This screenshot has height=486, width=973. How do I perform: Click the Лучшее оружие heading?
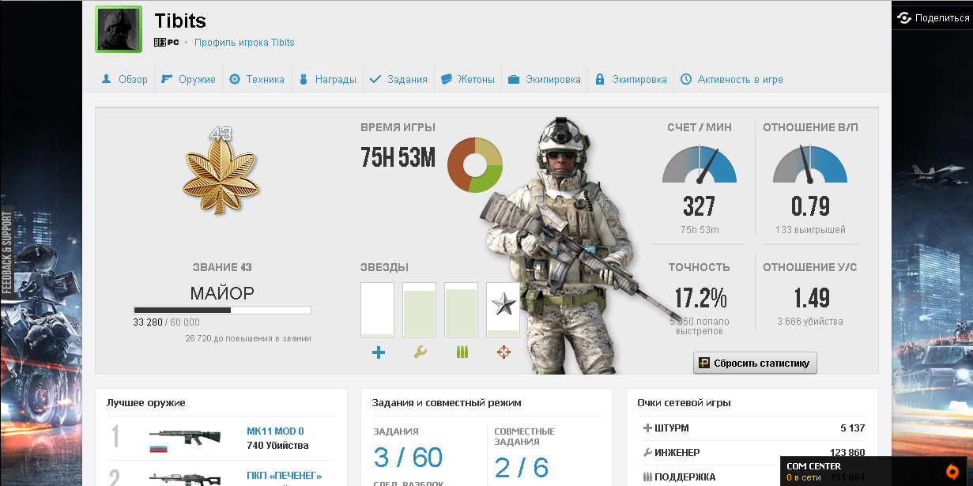(146, 403)
